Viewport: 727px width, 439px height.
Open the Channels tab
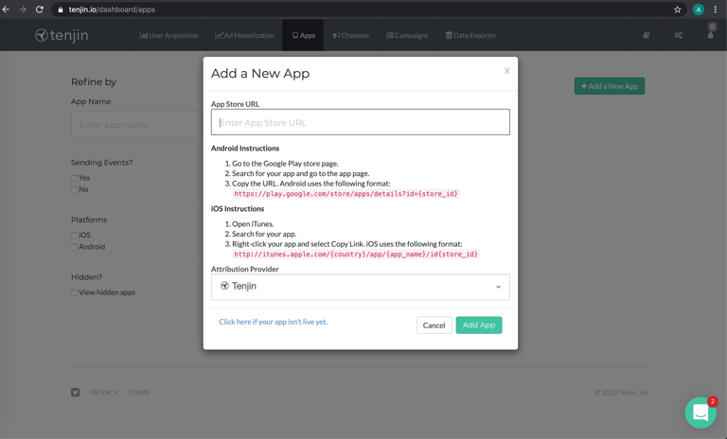350,35
